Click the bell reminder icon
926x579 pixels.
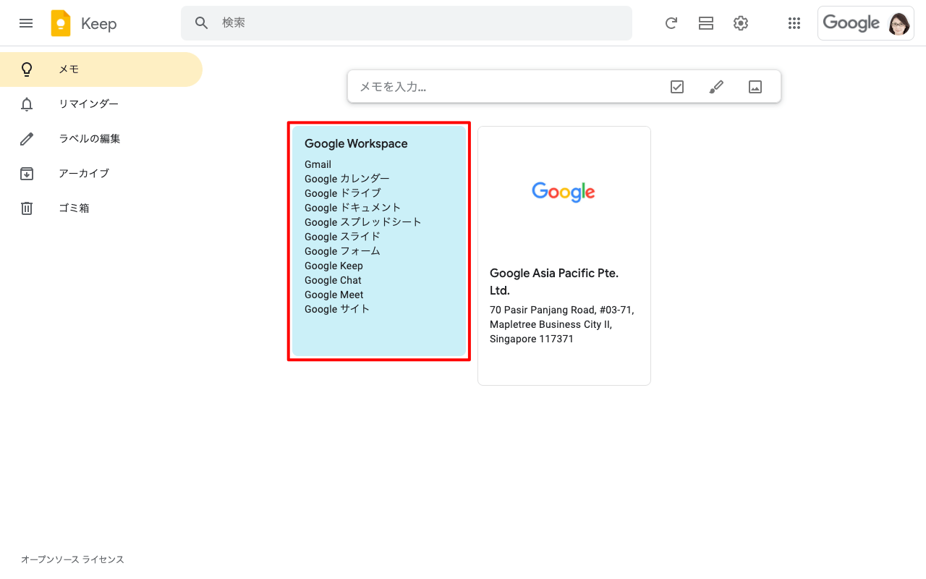[27, 104]
